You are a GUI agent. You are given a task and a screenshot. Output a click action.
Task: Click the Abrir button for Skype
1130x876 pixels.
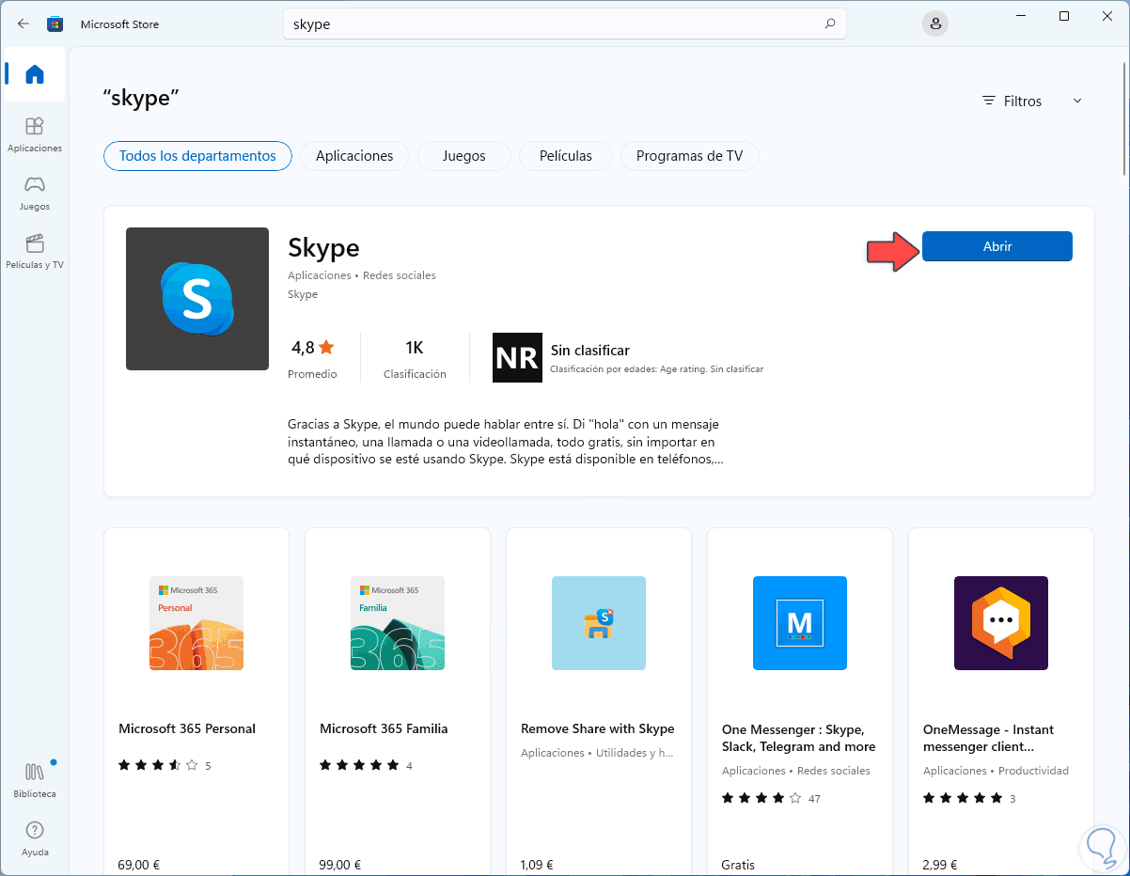click(997, 246)
